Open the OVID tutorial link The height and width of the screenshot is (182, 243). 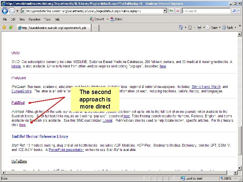(x=16, y=66)
